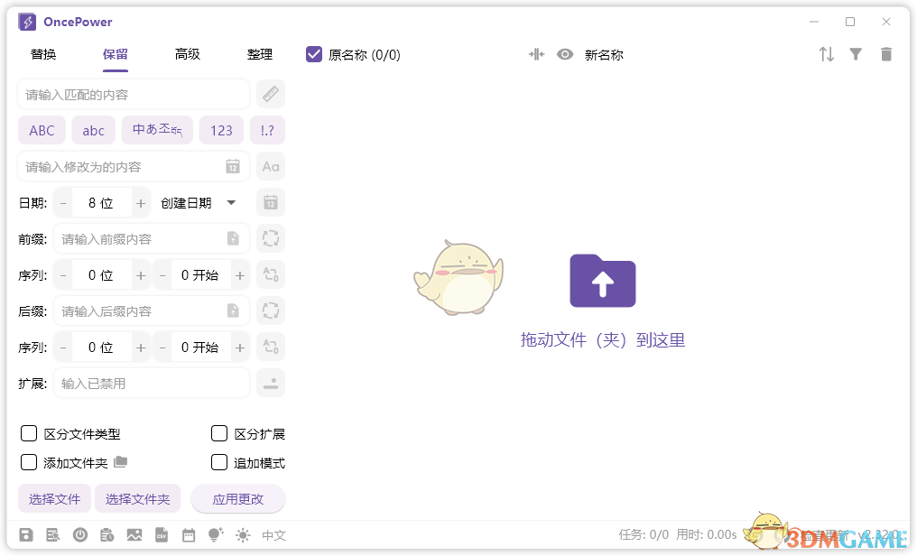Screen dimensions: 917x556
Task: Click the save icon in status bar
Action: point(26,534)
